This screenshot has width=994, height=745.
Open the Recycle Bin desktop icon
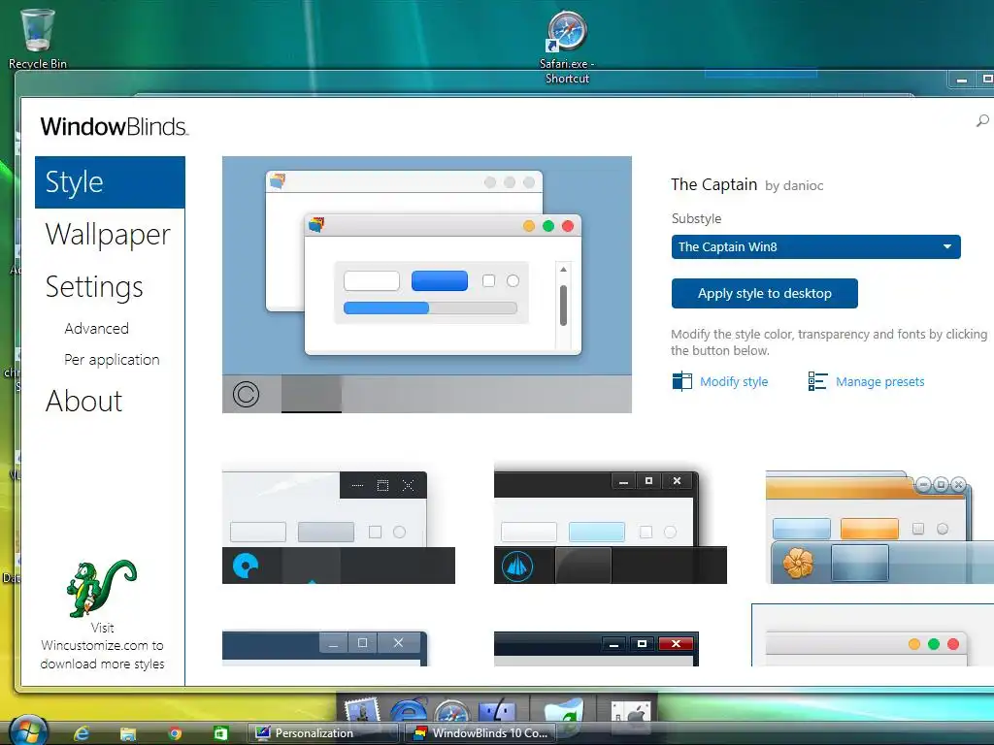tap(38, 38)
